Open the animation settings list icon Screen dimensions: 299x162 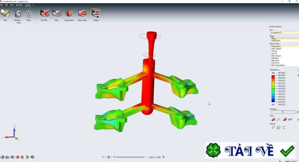(x=163, y=157)
